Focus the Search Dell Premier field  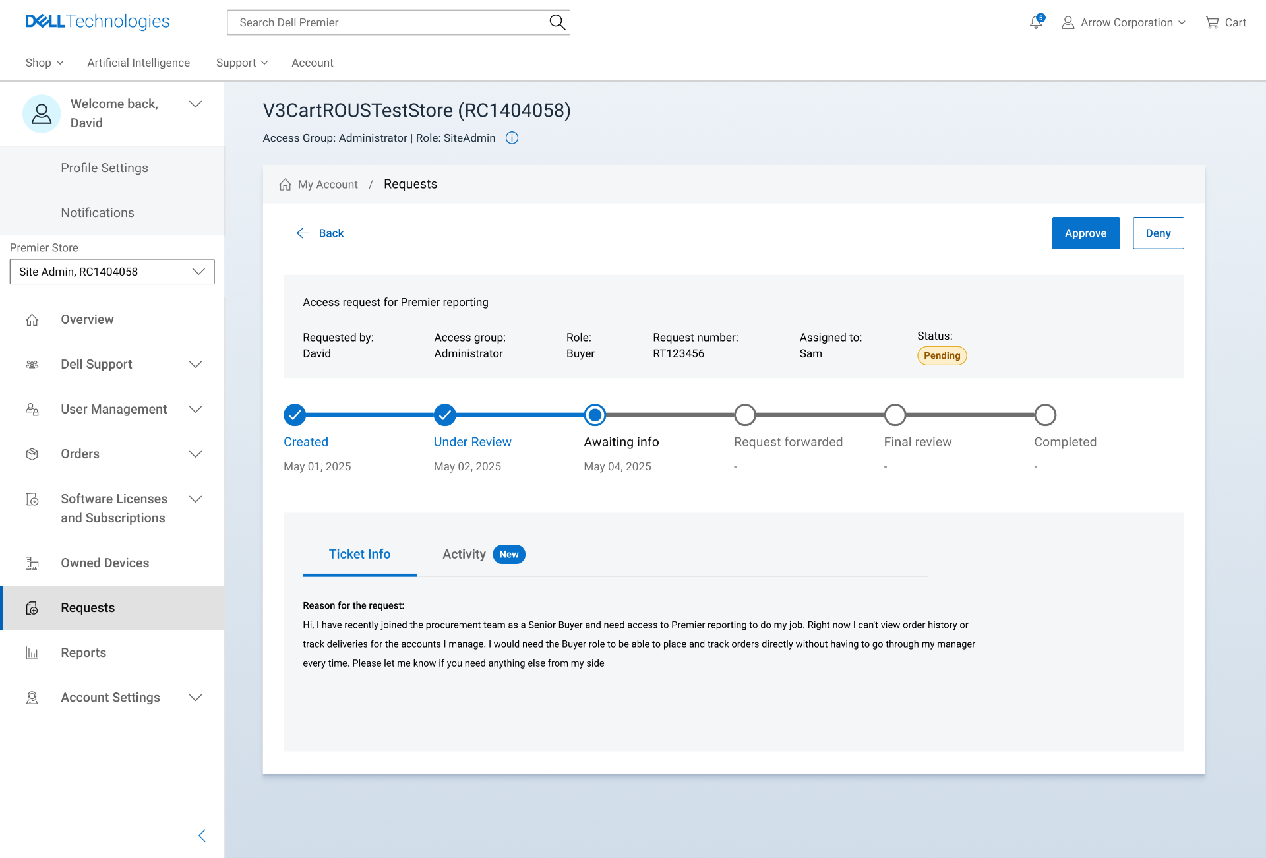(398, 22)
